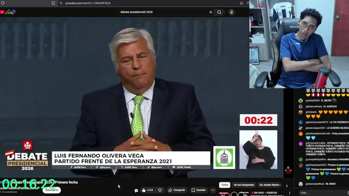Click the sign language interpreter inset
The width and height of the screenshot is (349, 196).
tap(258, 150)
